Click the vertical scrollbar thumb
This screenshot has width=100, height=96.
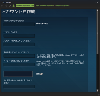click(97, 33)
